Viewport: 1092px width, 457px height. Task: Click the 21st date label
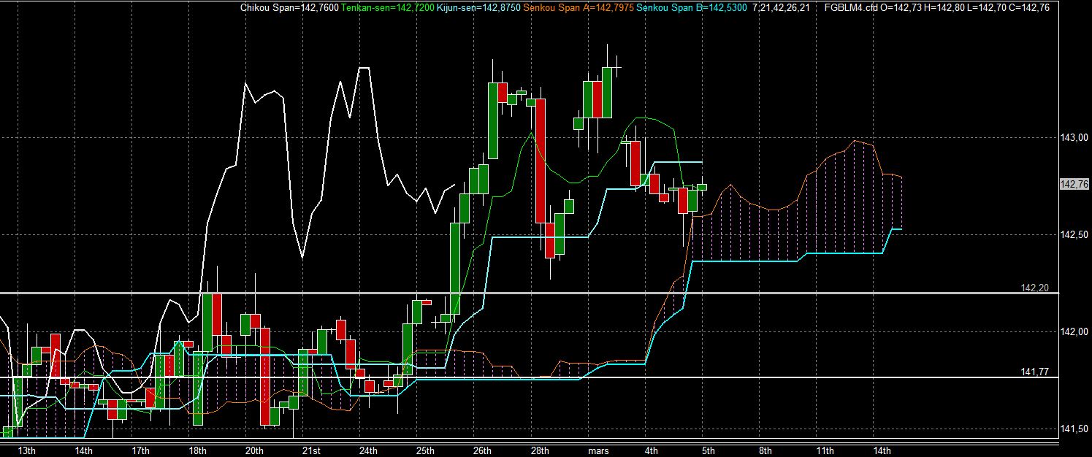click(x=311, y=450)
